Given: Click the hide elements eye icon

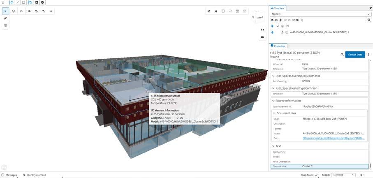Looking at the screenshot, I should (29, 11).
